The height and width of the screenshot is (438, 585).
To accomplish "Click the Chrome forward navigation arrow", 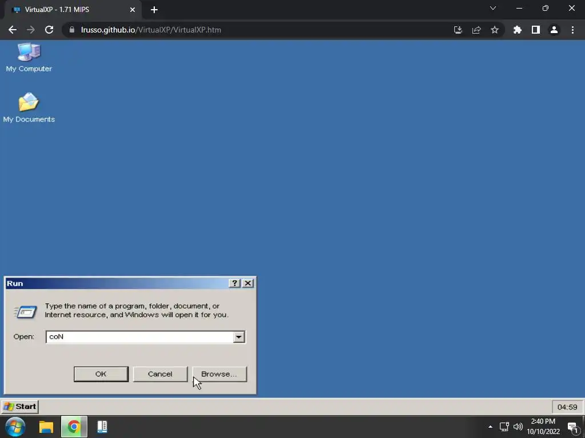I will point(31,30).
